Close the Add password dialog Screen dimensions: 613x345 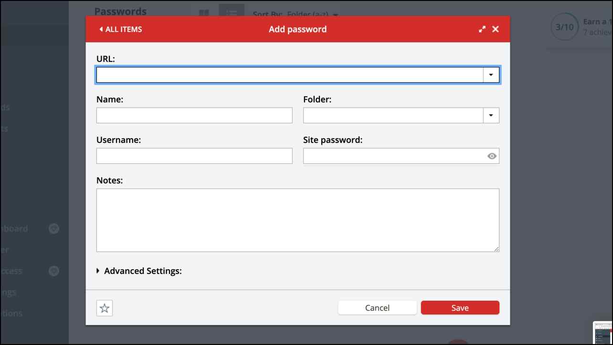point(496,29)
